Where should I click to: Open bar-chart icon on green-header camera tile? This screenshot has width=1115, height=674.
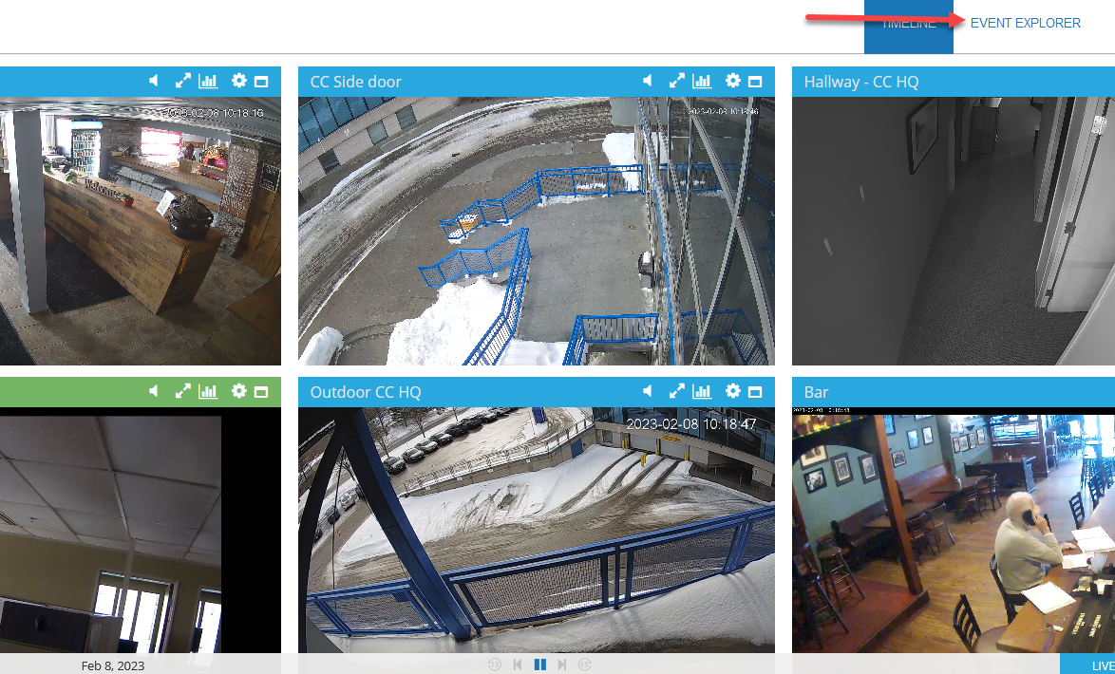(x=208, y=390)
